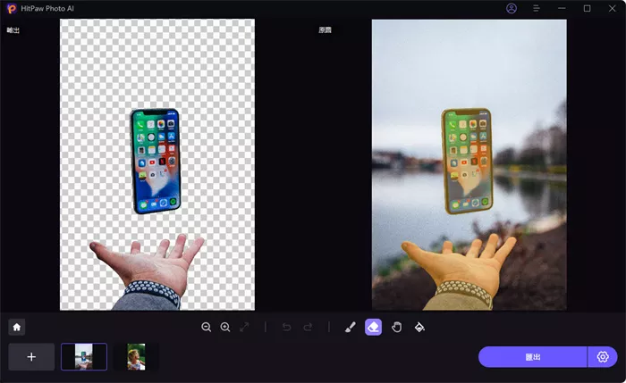626x383 pixels.
Task: Click the HitPaw Photo AI logo icon
Action: (10, 8)
